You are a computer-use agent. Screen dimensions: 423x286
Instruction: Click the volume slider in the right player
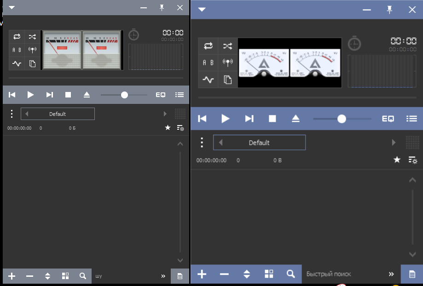point(342,119)
